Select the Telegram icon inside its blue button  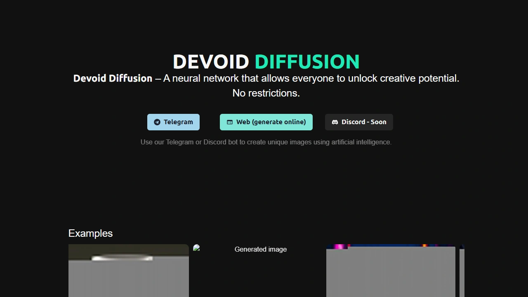[x=157, y=122]
